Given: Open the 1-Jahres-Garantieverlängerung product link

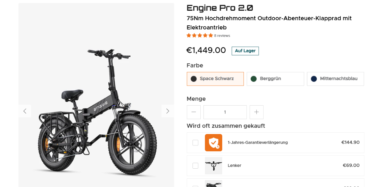Looking at the screenshot, I should [258, 143].
